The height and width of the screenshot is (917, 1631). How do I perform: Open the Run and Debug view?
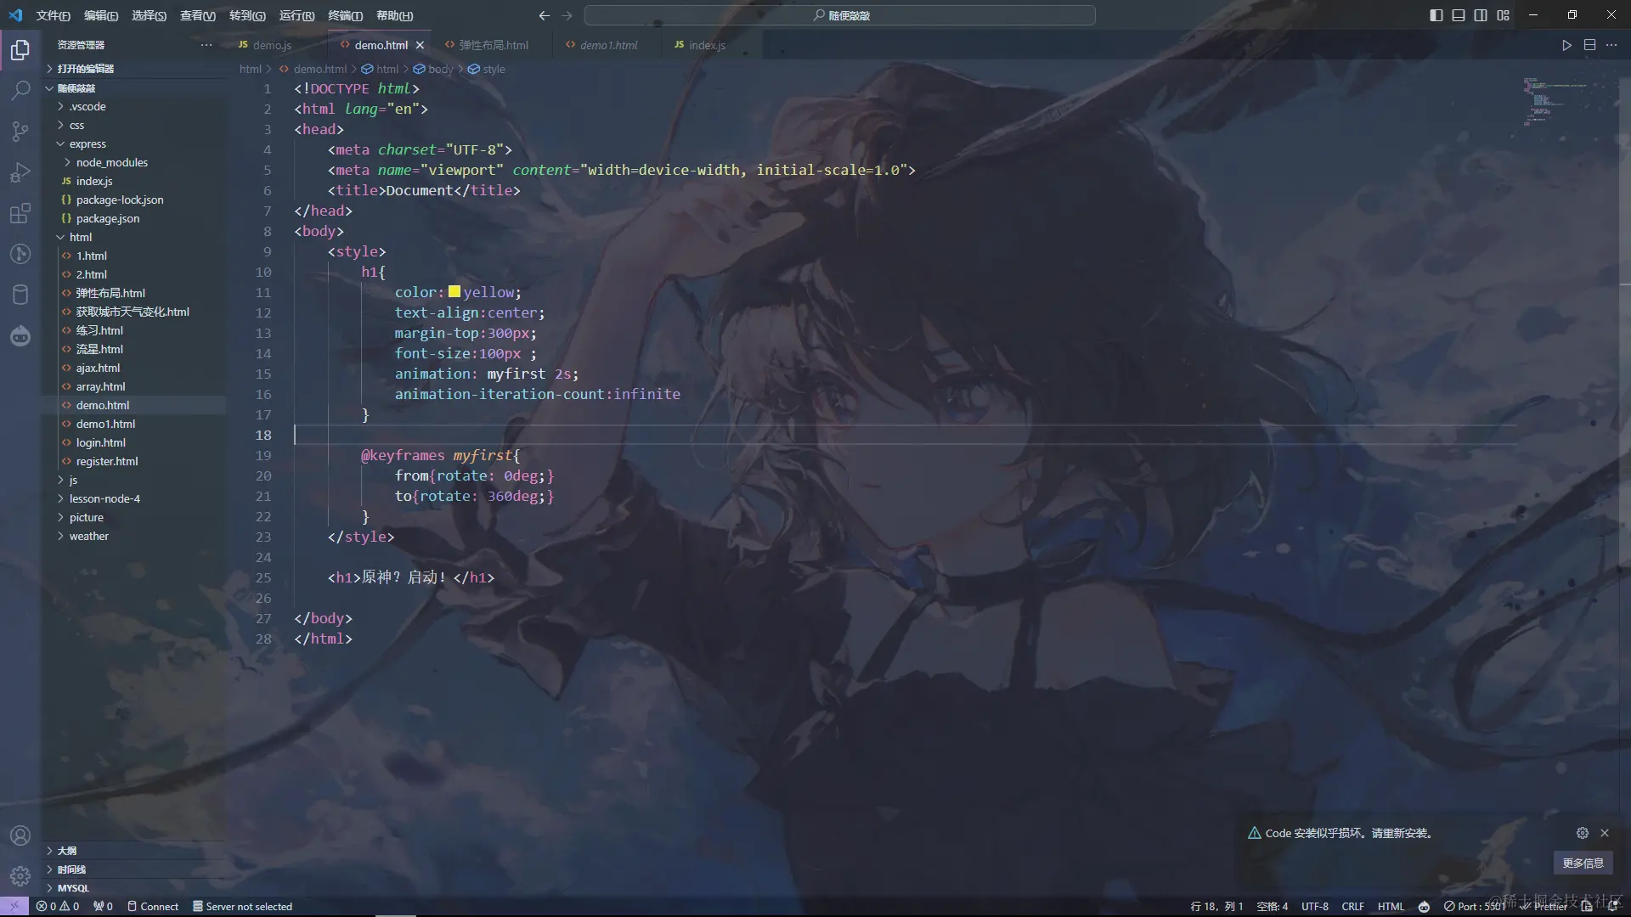(x=20, y=172)
